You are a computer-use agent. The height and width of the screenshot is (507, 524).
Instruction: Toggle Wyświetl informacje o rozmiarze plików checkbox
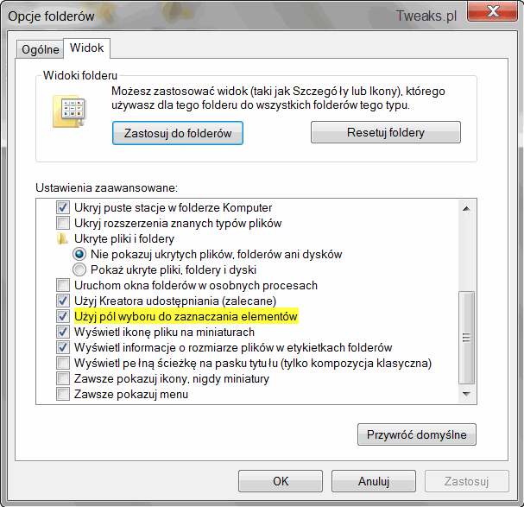point(63,347)
